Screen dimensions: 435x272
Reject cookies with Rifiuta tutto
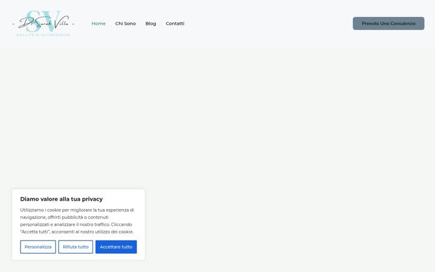(x=76, y=247)
